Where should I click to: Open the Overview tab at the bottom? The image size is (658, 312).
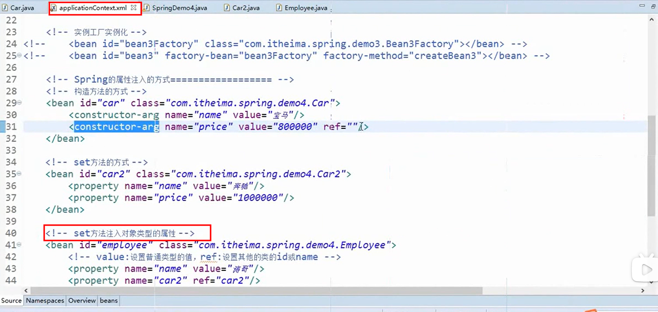(x=82, y=301)
